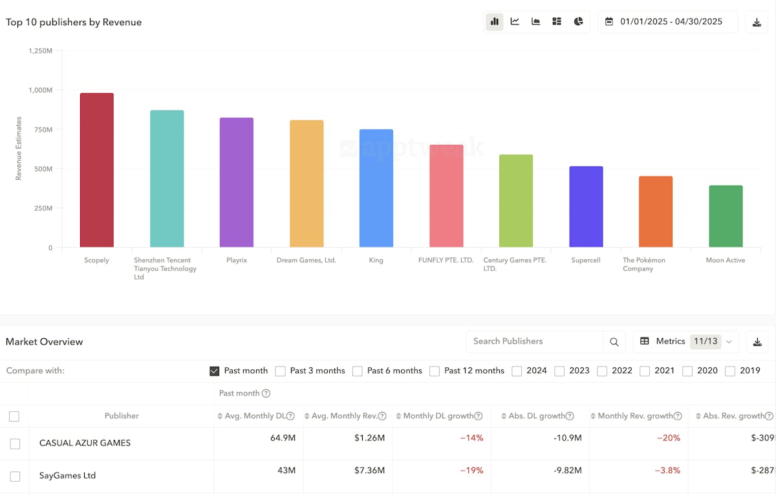Click the -10.9M Abs. DL growth cell
The height and width of the screenshot is (494, 776).
pos(567,438)
